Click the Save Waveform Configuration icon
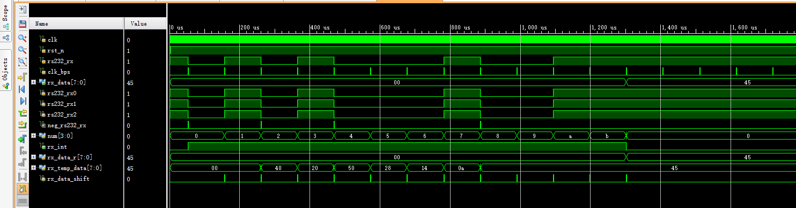Image resolution: width=796 pixels, height=208 pixels. pos(23,24)
